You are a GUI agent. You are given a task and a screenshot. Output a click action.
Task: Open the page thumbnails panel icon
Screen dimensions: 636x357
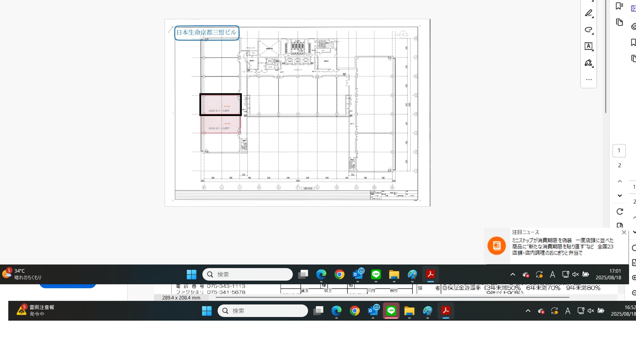tap(619, 22)
